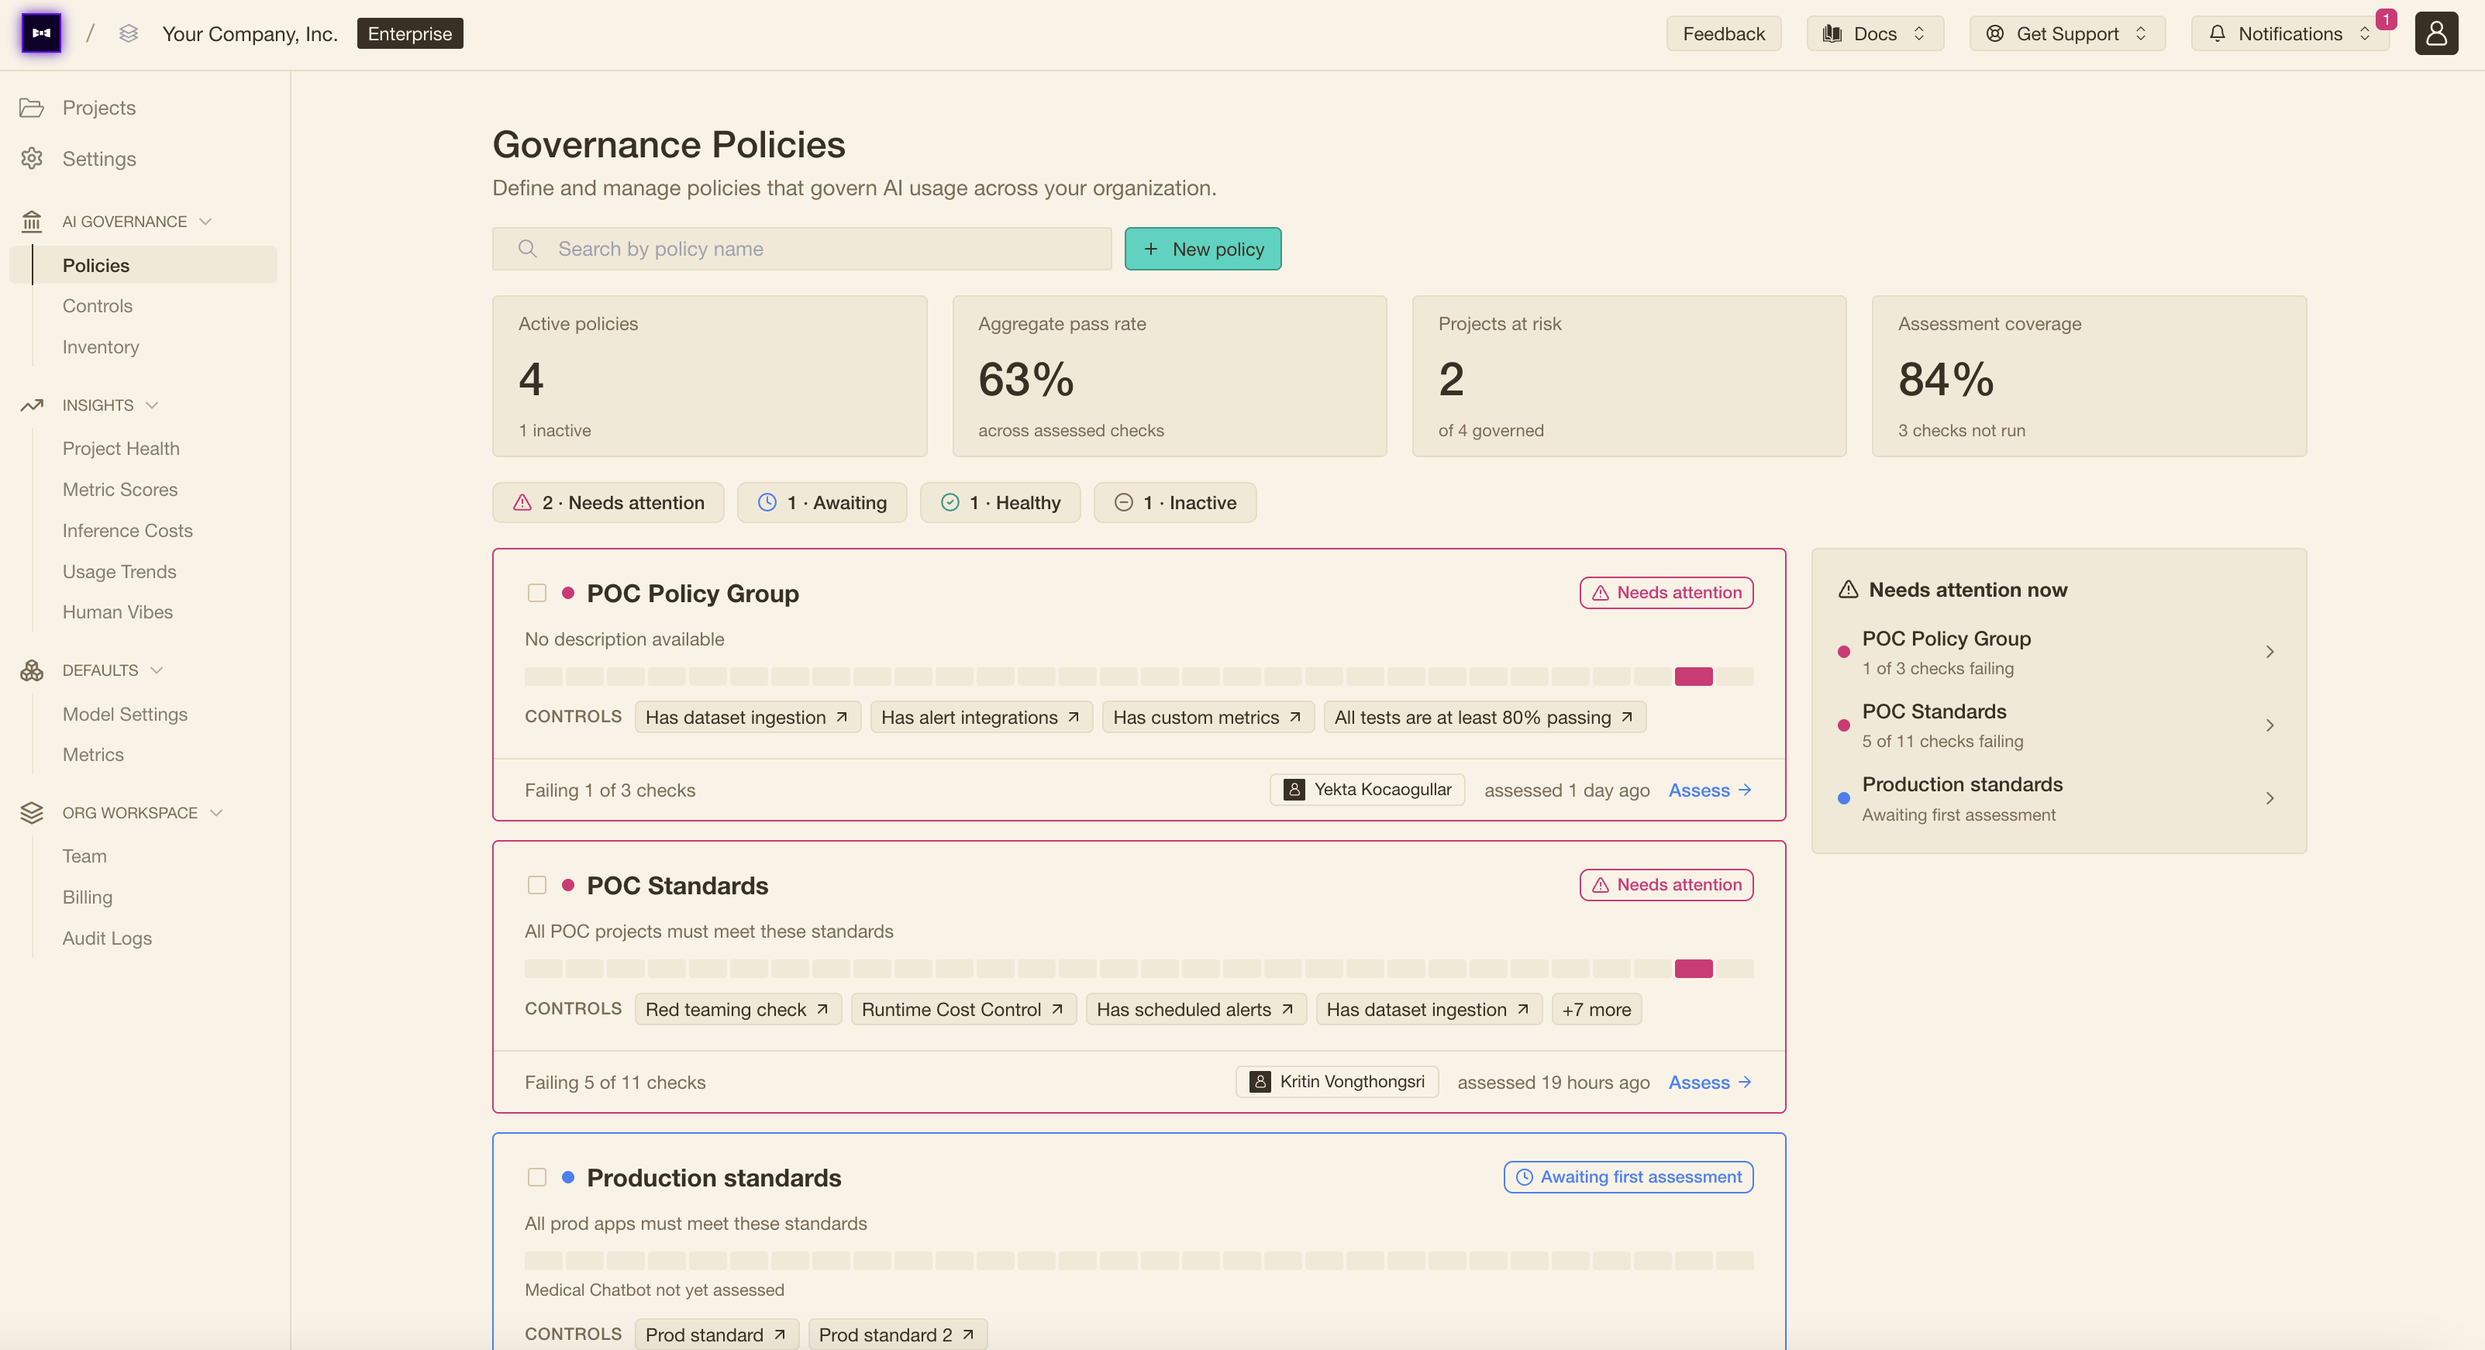The width and height of the screenshot is (2485, 1350).
Task: Open external link arrow on Red teaming check
Action: tap(822, 1009)
